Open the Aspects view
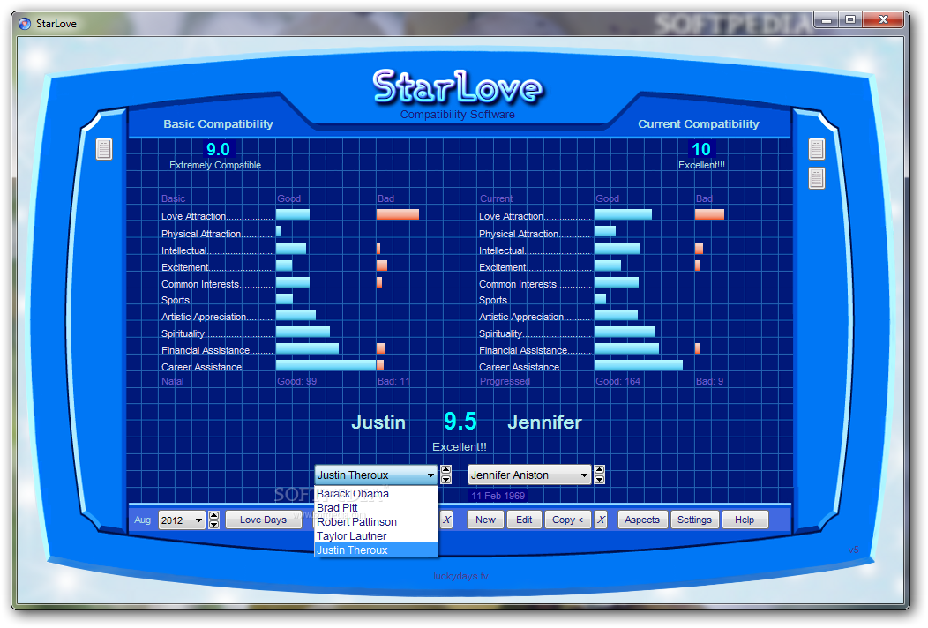This screenshot has height=628, width=928. click(642, 520)
